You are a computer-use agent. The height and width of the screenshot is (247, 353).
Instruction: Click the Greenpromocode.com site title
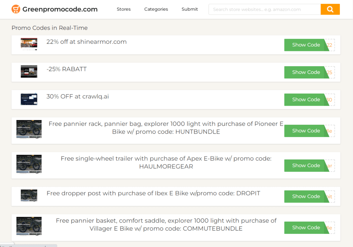coord(60,9)
